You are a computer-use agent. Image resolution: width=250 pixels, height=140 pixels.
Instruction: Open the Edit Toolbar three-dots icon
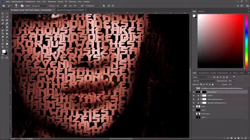click(7, 47)
